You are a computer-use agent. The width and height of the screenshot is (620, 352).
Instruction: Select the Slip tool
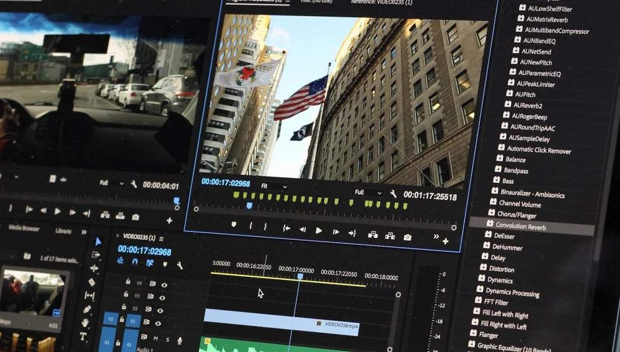coord(89,296)
